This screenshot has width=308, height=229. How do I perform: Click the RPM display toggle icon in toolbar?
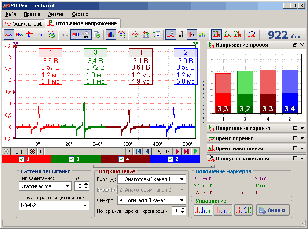pos(87,34)
